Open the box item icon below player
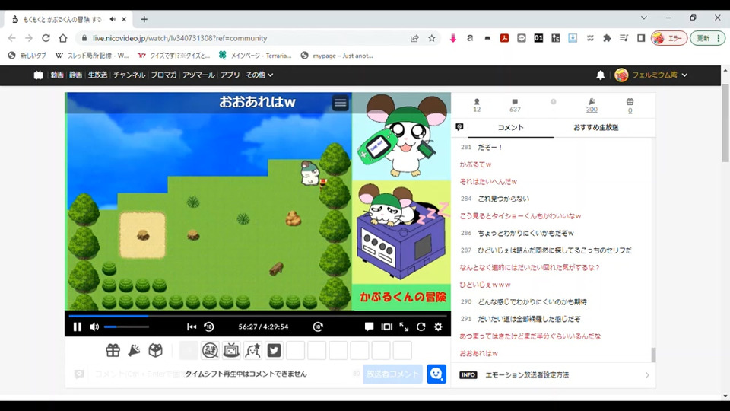This screenshot has height=411, width=730. [x=155, y=350]
